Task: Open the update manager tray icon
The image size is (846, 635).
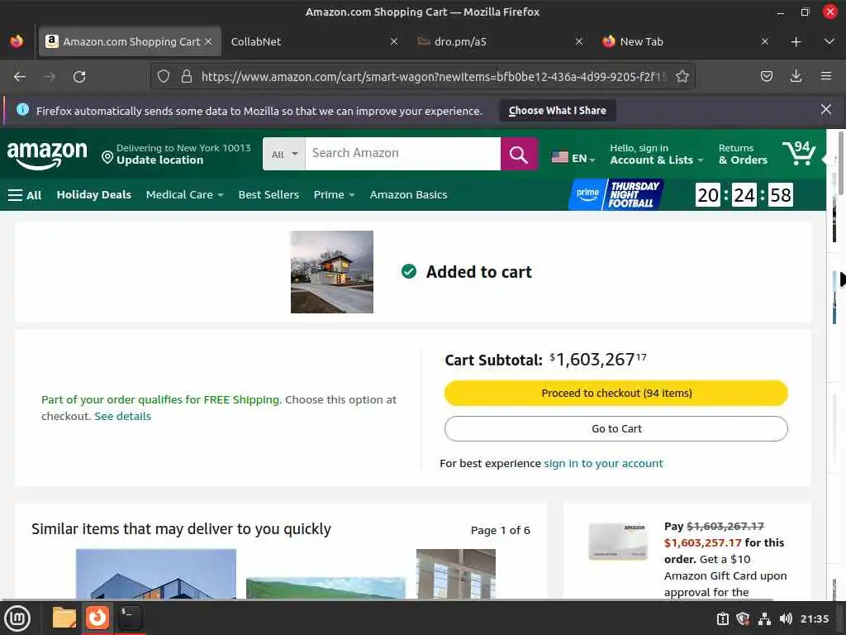Action: (x=722, y=618)
